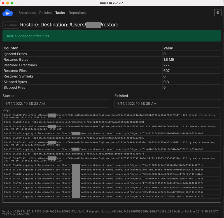Click the 607 files value
224x218 pixels.
pyautogui.click(x=167, y=71)
